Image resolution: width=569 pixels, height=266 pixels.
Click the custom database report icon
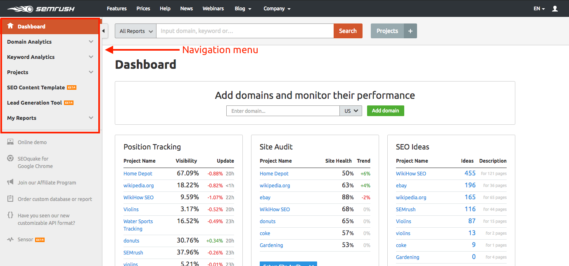click(10, 199)
